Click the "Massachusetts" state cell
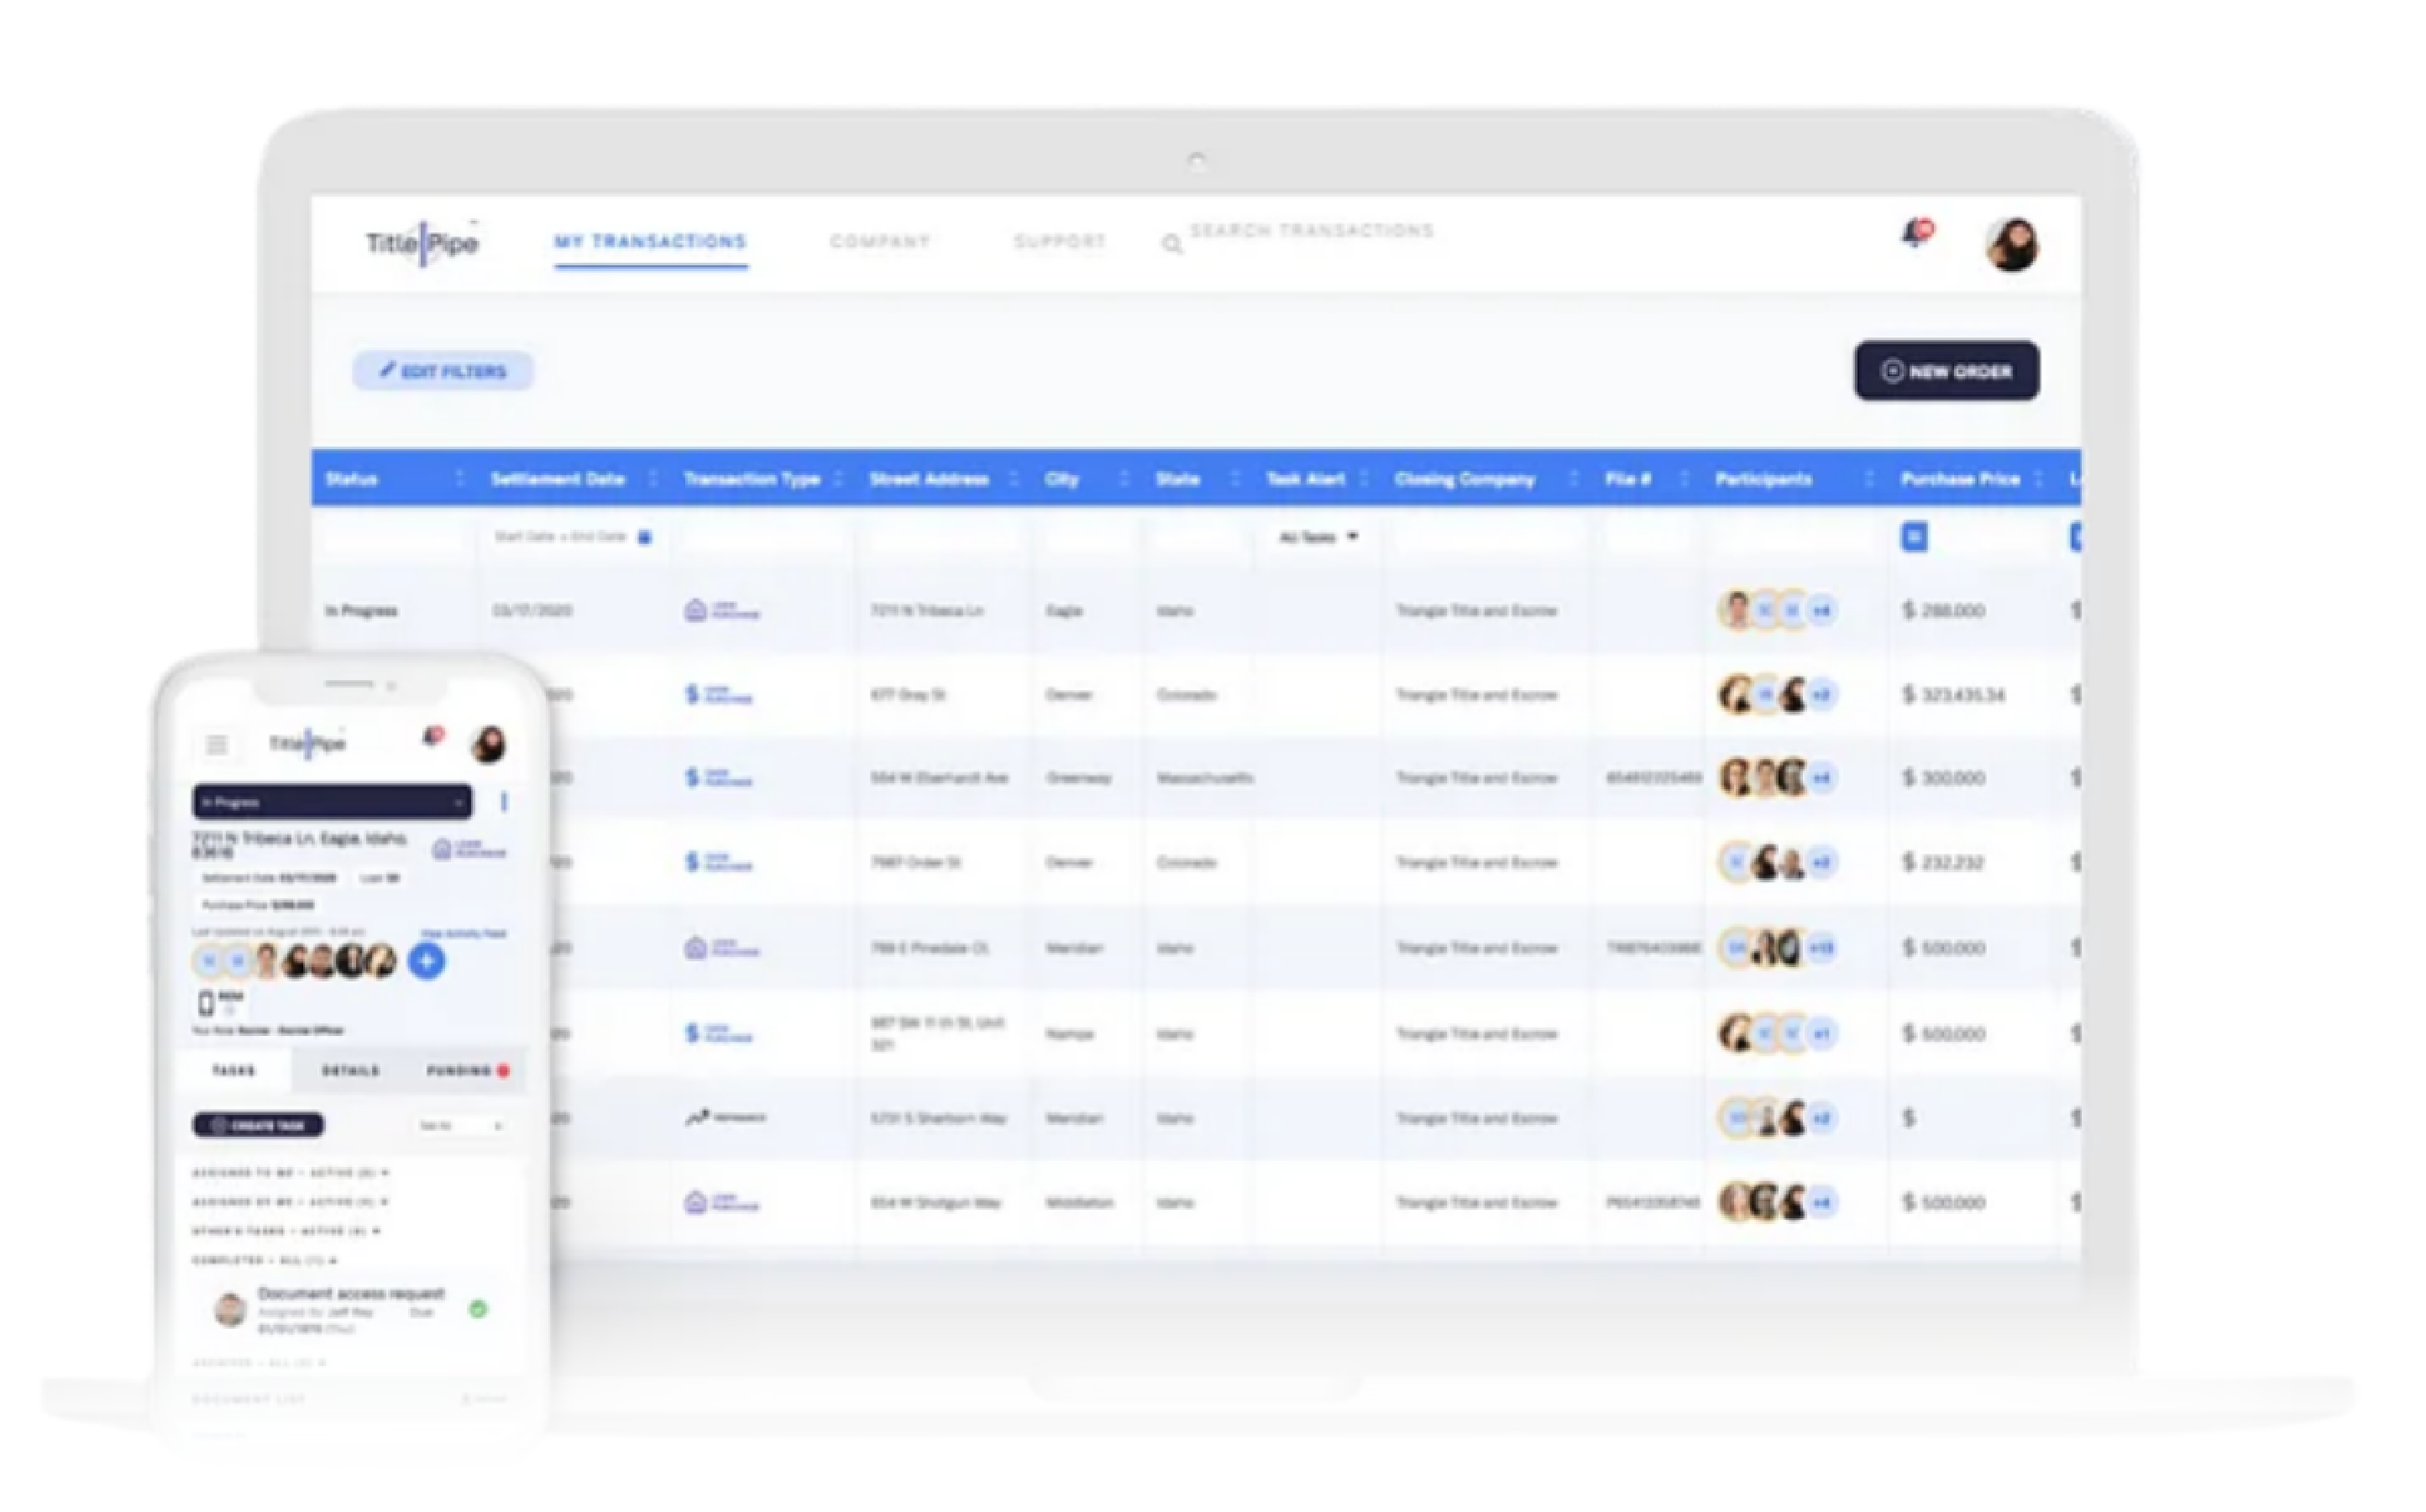Image resolution: width=2426 pixels, height=1512 pixels. coord(1205,778)
